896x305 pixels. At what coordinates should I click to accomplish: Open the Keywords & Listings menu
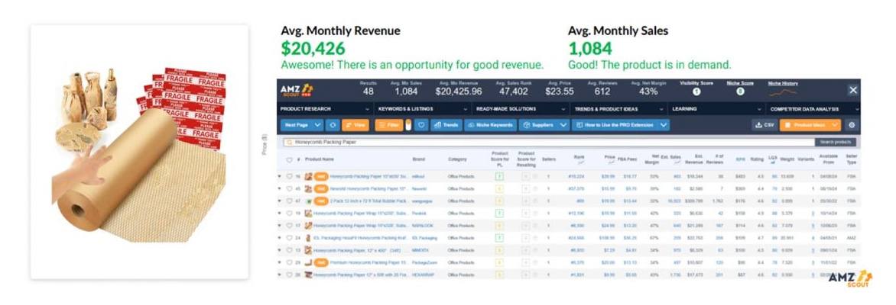(x=422, y=109)
